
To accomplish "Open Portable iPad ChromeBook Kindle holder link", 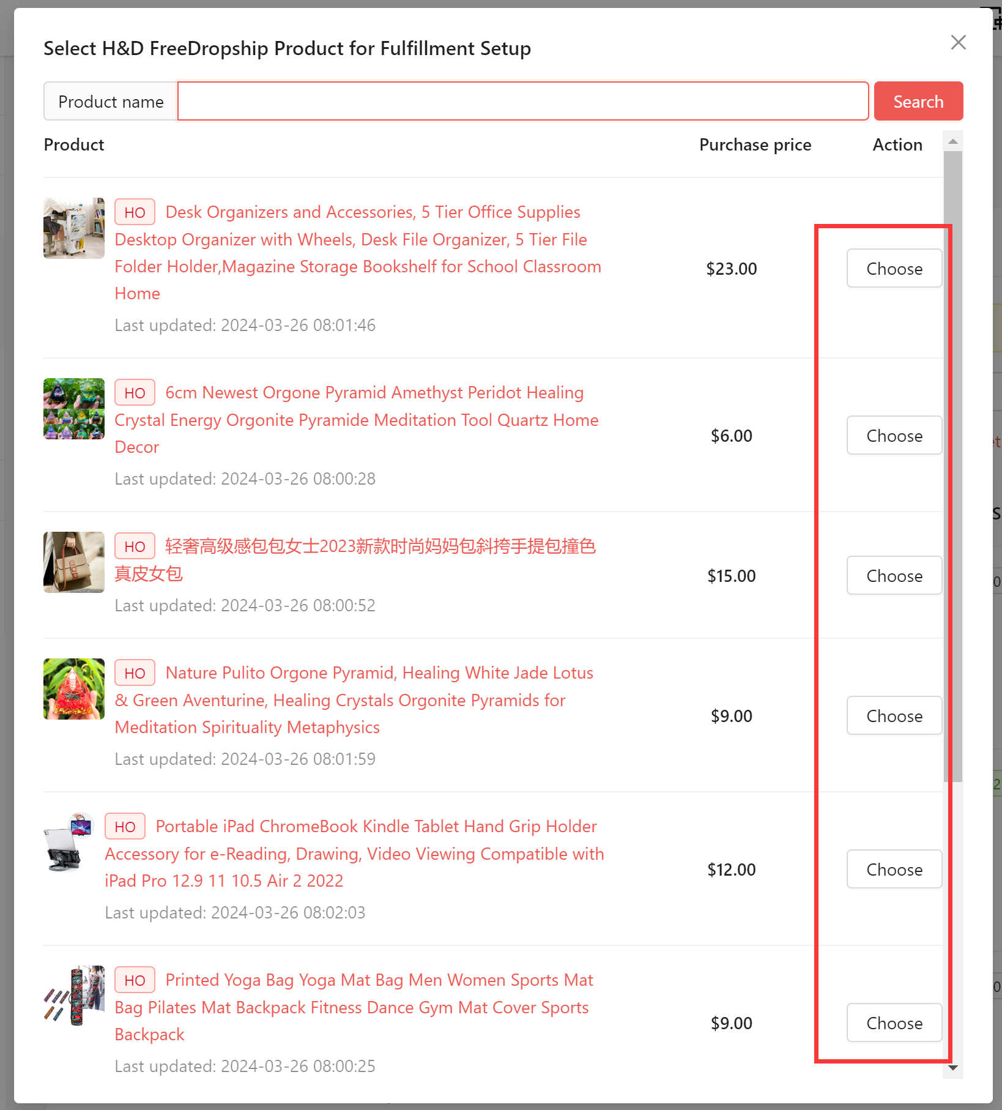I will point(354,854).
